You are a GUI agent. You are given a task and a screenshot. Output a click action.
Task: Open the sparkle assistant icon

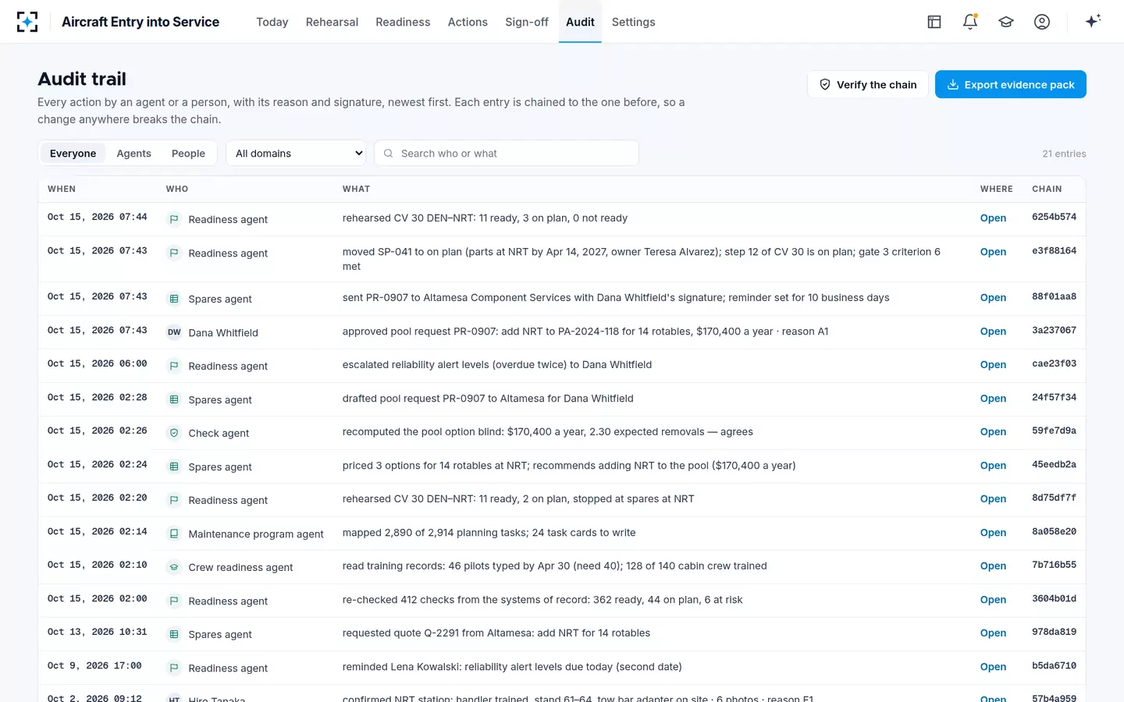[x=1093, y=21]
